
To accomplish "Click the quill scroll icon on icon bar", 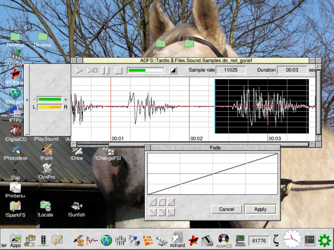I will coord(162,240).
